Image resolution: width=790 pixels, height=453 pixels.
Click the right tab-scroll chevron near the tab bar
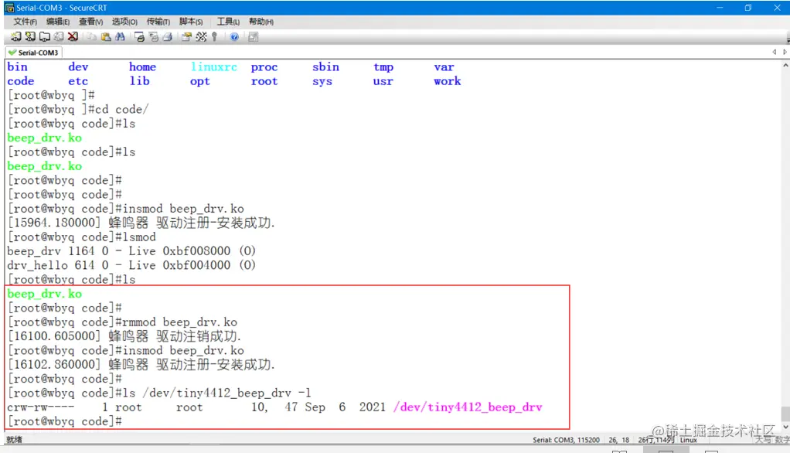(784, 52)
